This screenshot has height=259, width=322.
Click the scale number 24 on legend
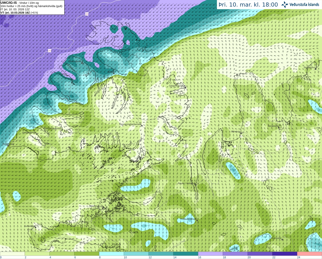point(299,257)
